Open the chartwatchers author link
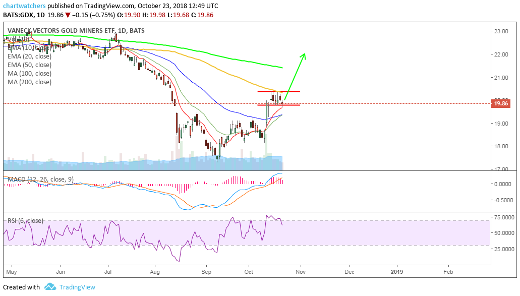520x296 pixels. tap(24, 6)
